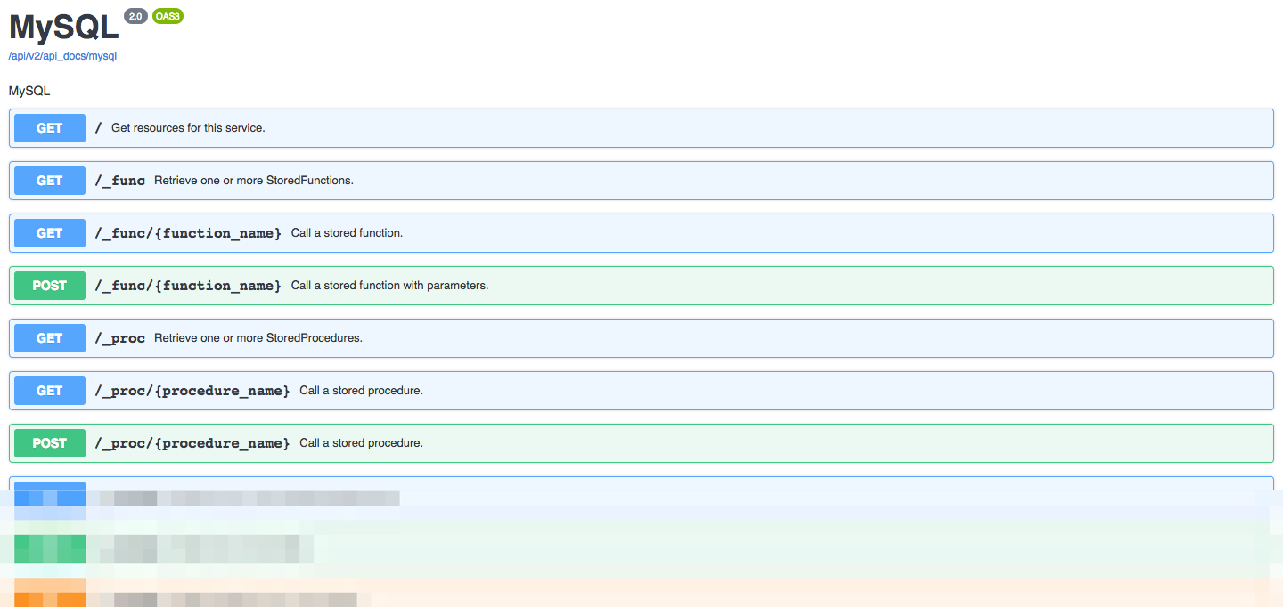Click the POST badge on /_func/{function_name}
This screenshot has height=607, width=1284.
pos(49,285)
